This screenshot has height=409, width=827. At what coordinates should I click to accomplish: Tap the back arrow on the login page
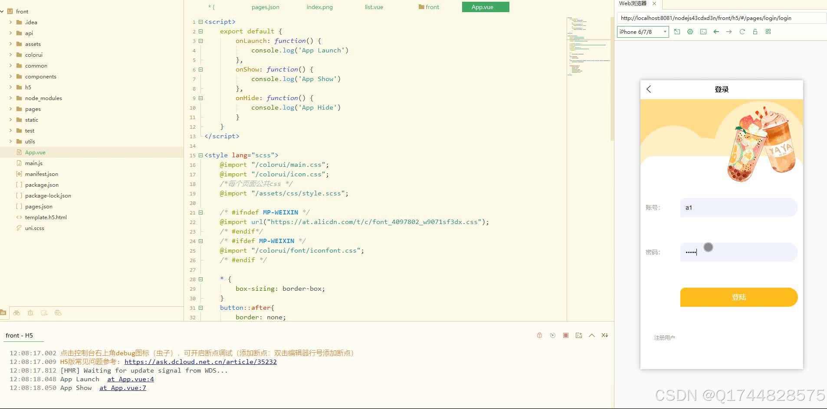point(649,89)
